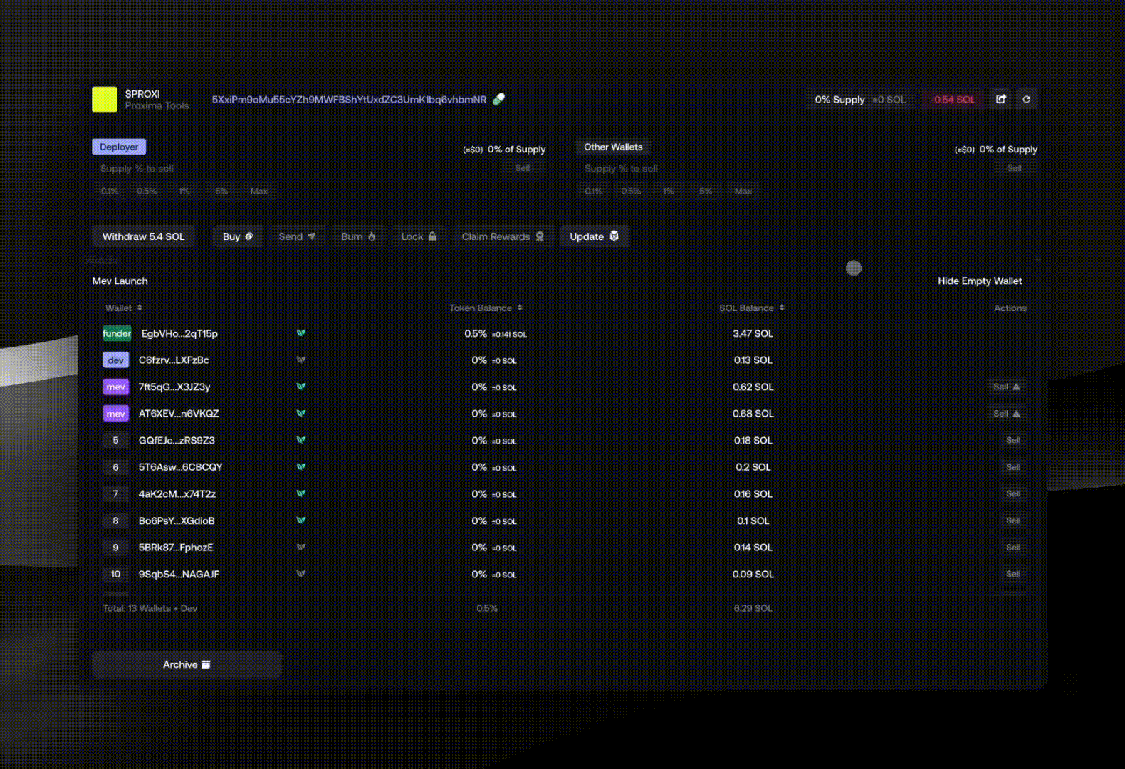The image size is (1125, 769).
Task: Click the pill icon next to contract address
Action: click(x=499, y=99)
